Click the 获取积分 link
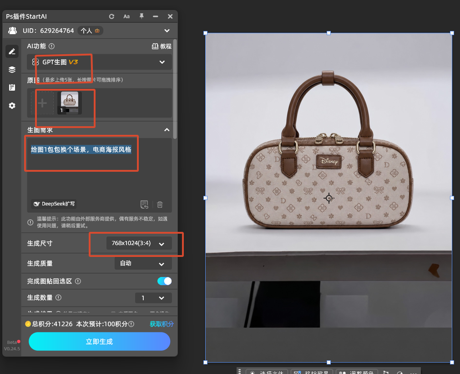 (x=162, y=324)
